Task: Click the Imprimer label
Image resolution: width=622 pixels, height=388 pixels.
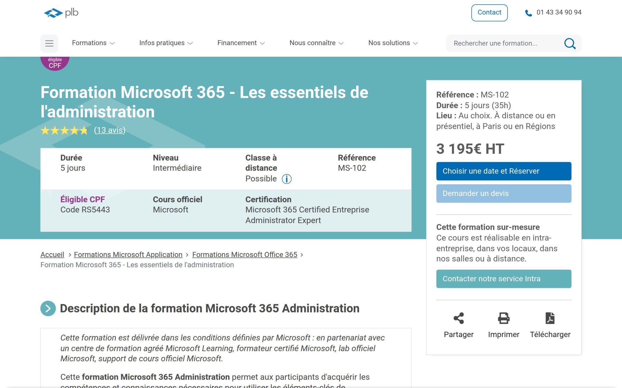Action: [504, 334]
